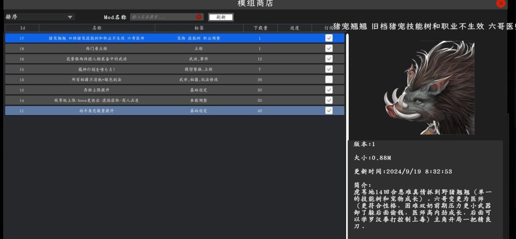This screenshot has width=516, height=239.
Task: Toggle subscription checkbox for mod Id 14
Action: tap(329, 100)
